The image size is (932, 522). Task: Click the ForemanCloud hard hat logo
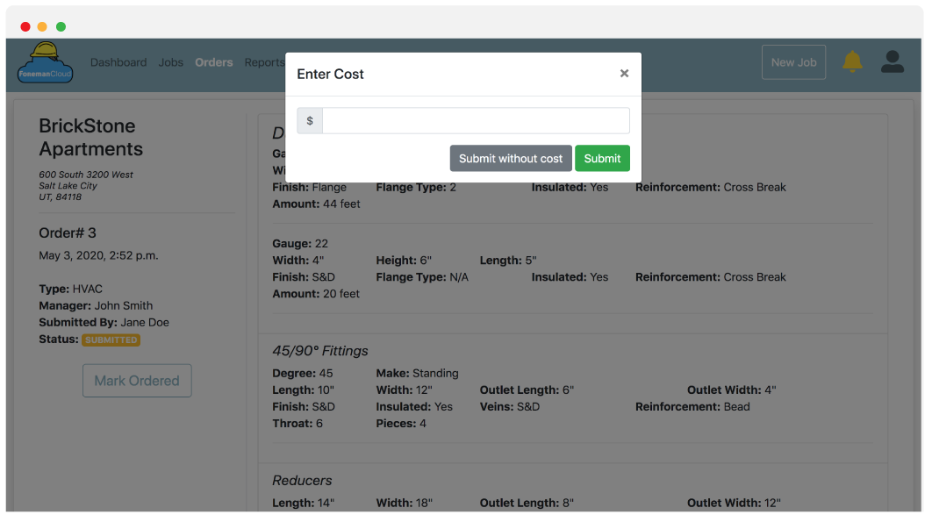[45, 62]
